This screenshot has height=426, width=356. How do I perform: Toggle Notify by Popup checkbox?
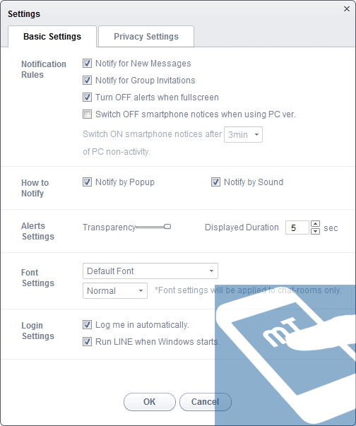(x=87, y=182)
